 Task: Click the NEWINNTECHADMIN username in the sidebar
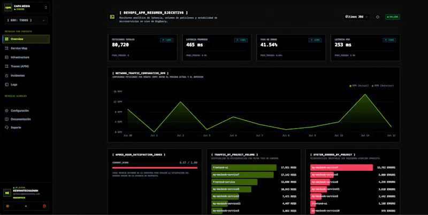click(x=26, y=191)
